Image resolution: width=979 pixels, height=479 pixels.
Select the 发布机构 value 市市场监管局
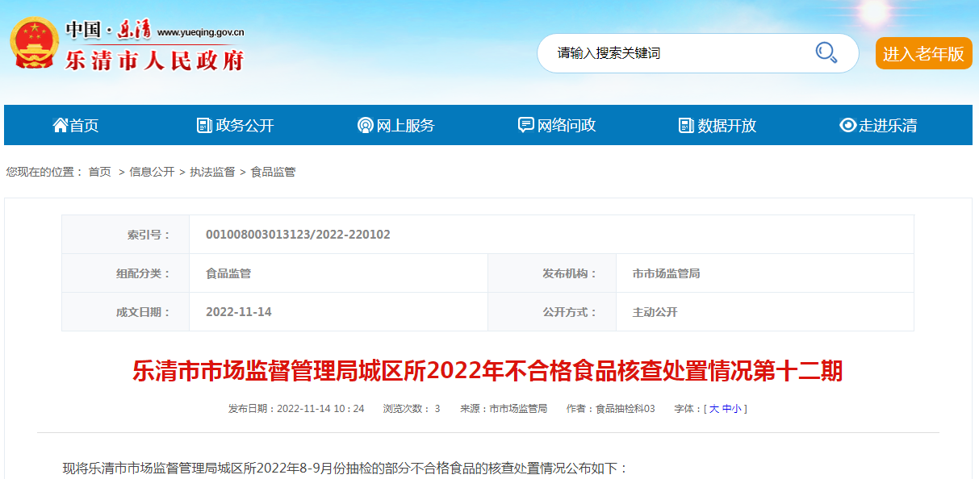(666, 273)
